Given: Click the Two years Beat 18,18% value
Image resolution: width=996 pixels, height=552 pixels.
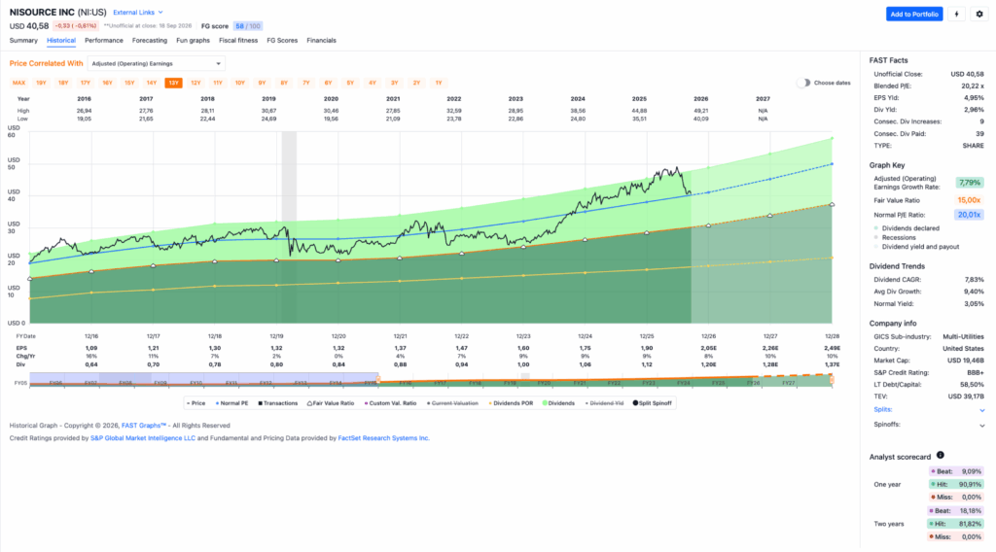Looking at the screenshot, I should point(957,511).
